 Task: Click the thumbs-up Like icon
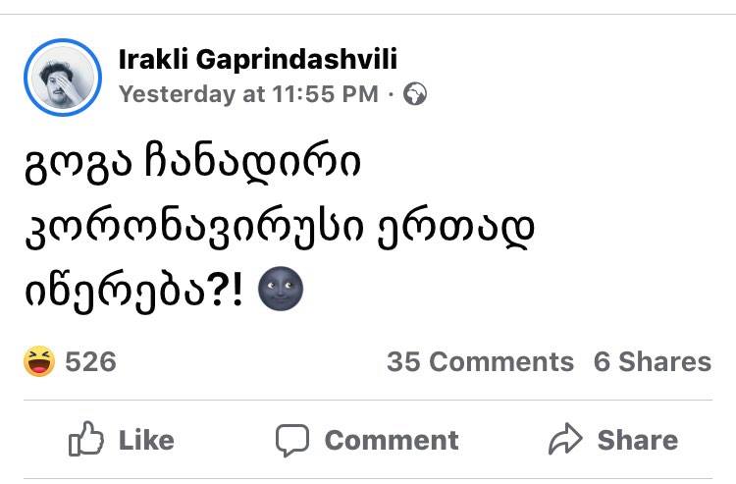click(x=86, y=440)
